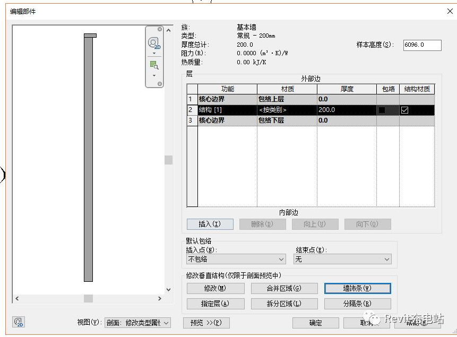The height and width of the screenshot is (337, 457).
Task: Open the navigation bar options circle icon
Action: 160,84
